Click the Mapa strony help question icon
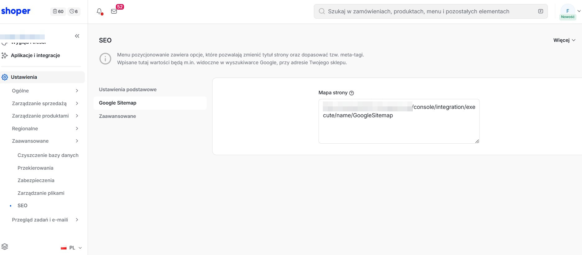Viewport: 582px width, 255px height. [351, 93]
